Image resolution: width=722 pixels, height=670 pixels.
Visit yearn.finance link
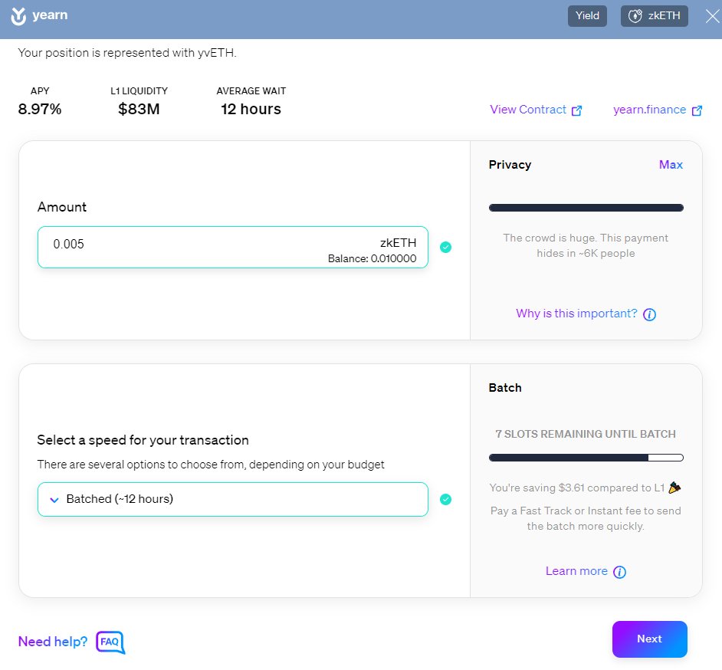tap(649, 110)
